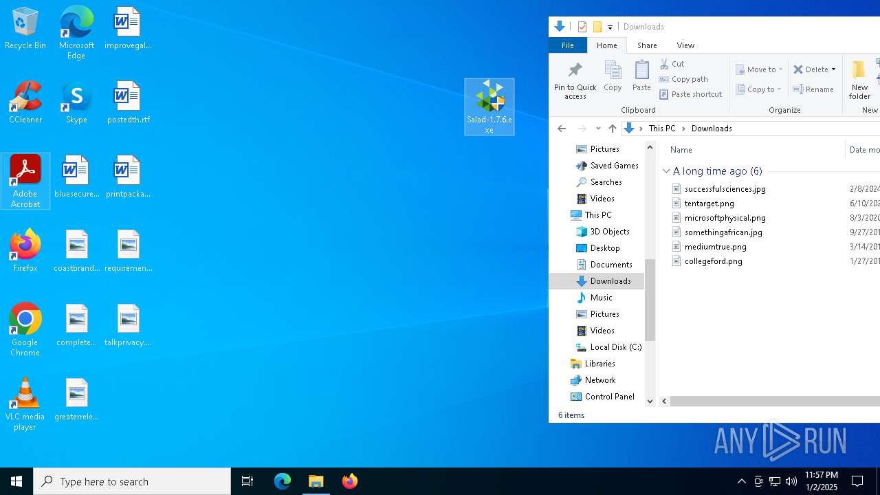Click the address bar root chevron
Screen dimensions: 880x495
[641, 129]
